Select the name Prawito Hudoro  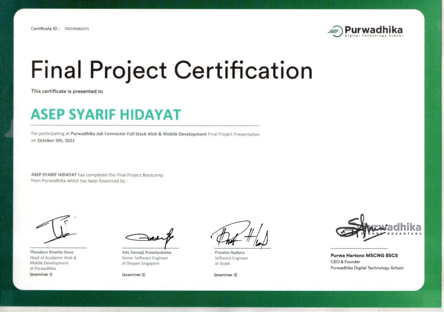(x=229, y=253)
